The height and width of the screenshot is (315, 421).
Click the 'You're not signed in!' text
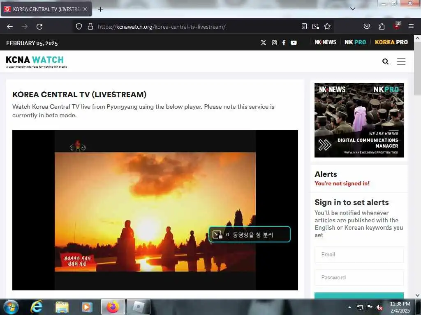click(x=342, y=183)
